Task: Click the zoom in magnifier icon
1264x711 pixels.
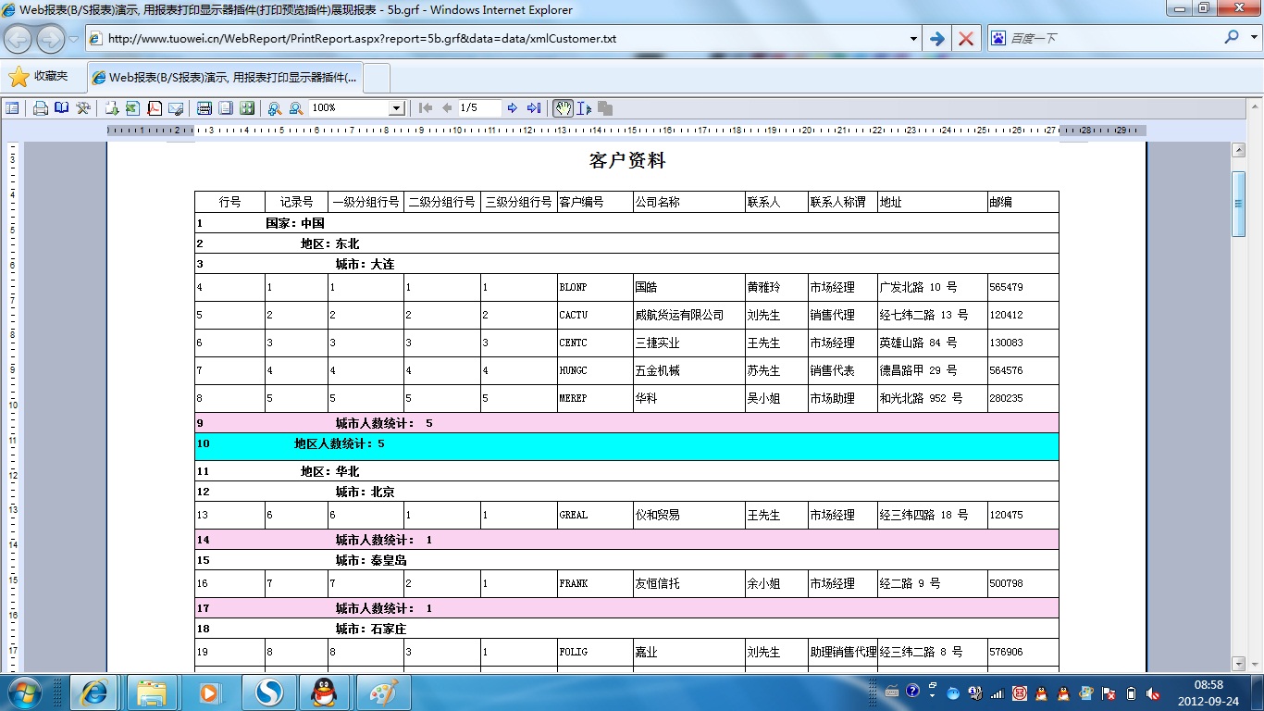Action: click(275, 108)
